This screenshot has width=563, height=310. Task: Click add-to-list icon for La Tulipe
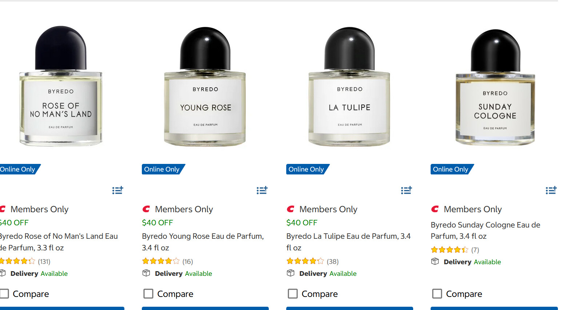pos(406,190)
